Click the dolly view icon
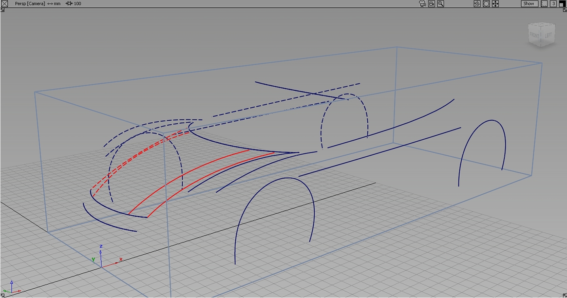Screen dimensions: 567x298 486,4
